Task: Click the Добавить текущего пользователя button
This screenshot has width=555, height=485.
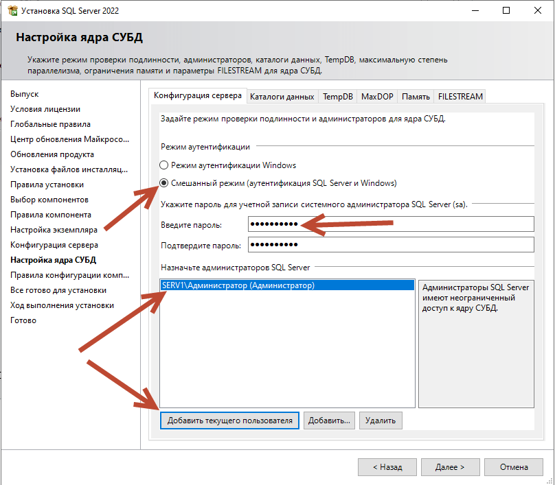Action: pos(229,420)
